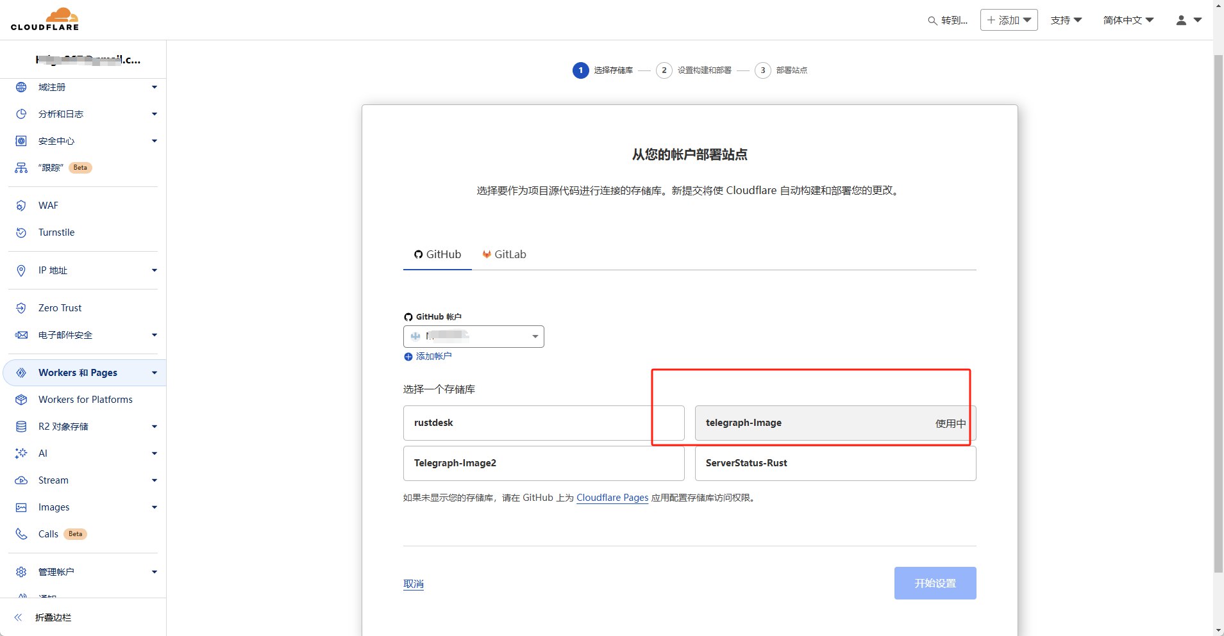
Task: Select the ServerStatus-Rust repository
Action: tap(835, 463)
